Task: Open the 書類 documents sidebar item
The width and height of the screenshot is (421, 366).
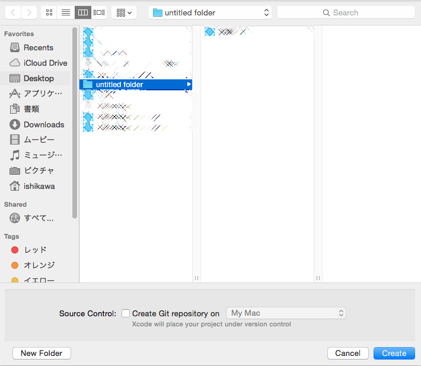Action: 35,109
